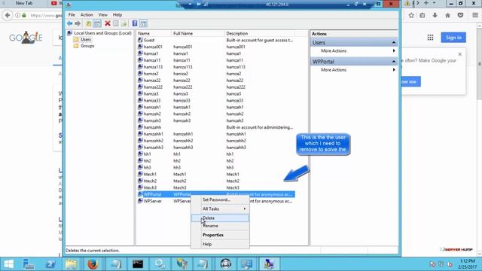Sort by the Full Name column header

pos(197,33)
